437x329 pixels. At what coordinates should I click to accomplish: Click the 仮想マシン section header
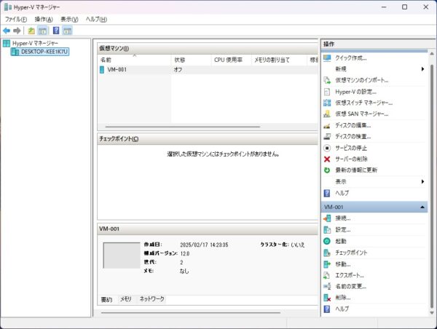[x=208, y=49]
